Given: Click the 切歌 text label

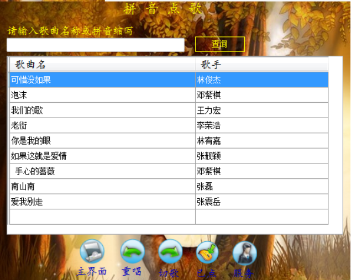Looking at the screenshot, I should point(169,273).
